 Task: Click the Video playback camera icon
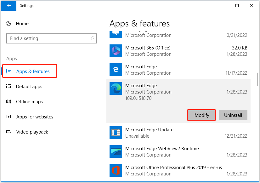[9, 132]
